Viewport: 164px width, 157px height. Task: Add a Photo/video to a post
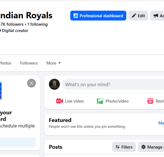click(x=113, y=101)
